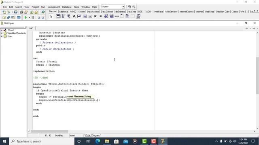259x145 pixels.
Task: Open the Project menu
Action: click(35, 7)
